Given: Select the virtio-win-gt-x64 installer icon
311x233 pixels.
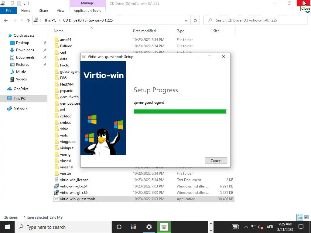Looking at the screenshot, I should pos(56,186).
